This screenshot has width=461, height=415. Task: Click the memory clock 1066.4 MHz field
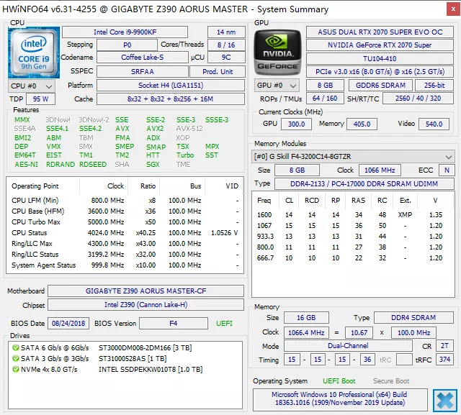click(306, 333)
